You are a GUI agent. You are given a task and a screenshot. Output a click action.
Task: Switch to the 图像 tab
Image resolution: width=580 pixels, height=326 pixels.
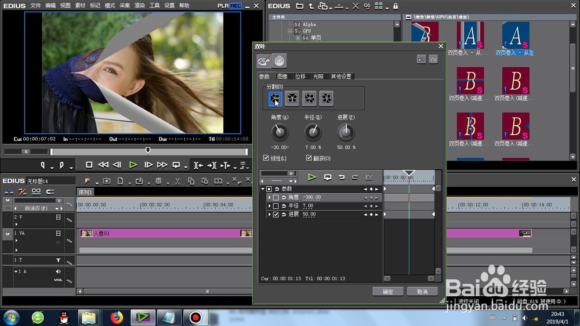[282, 76]
